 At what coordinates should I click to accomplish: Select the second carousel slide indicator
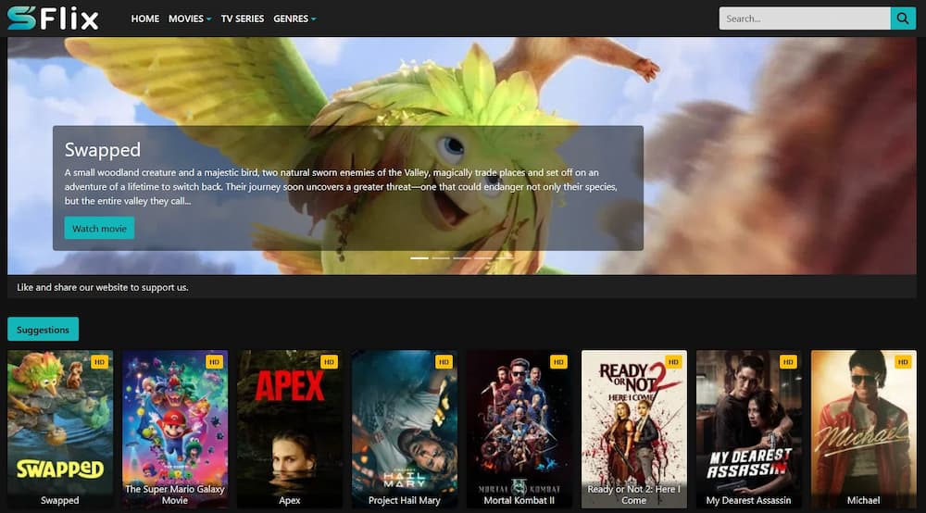pyautogui.click(x=441, y=258)
